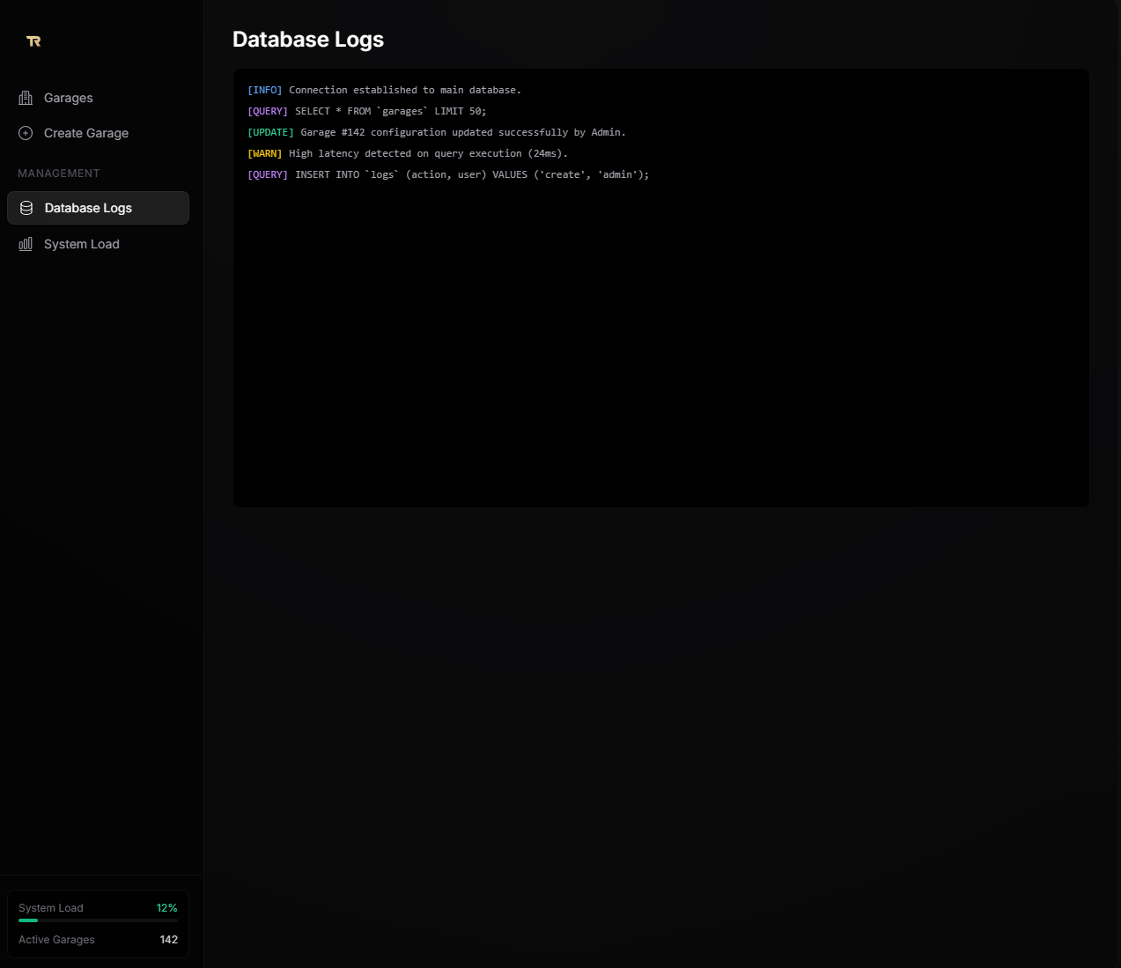Screen dimensions: 1121x968
Task: Click the Database Logs cylinder icon
Action: pyautogui.click(x=26, y=208)
